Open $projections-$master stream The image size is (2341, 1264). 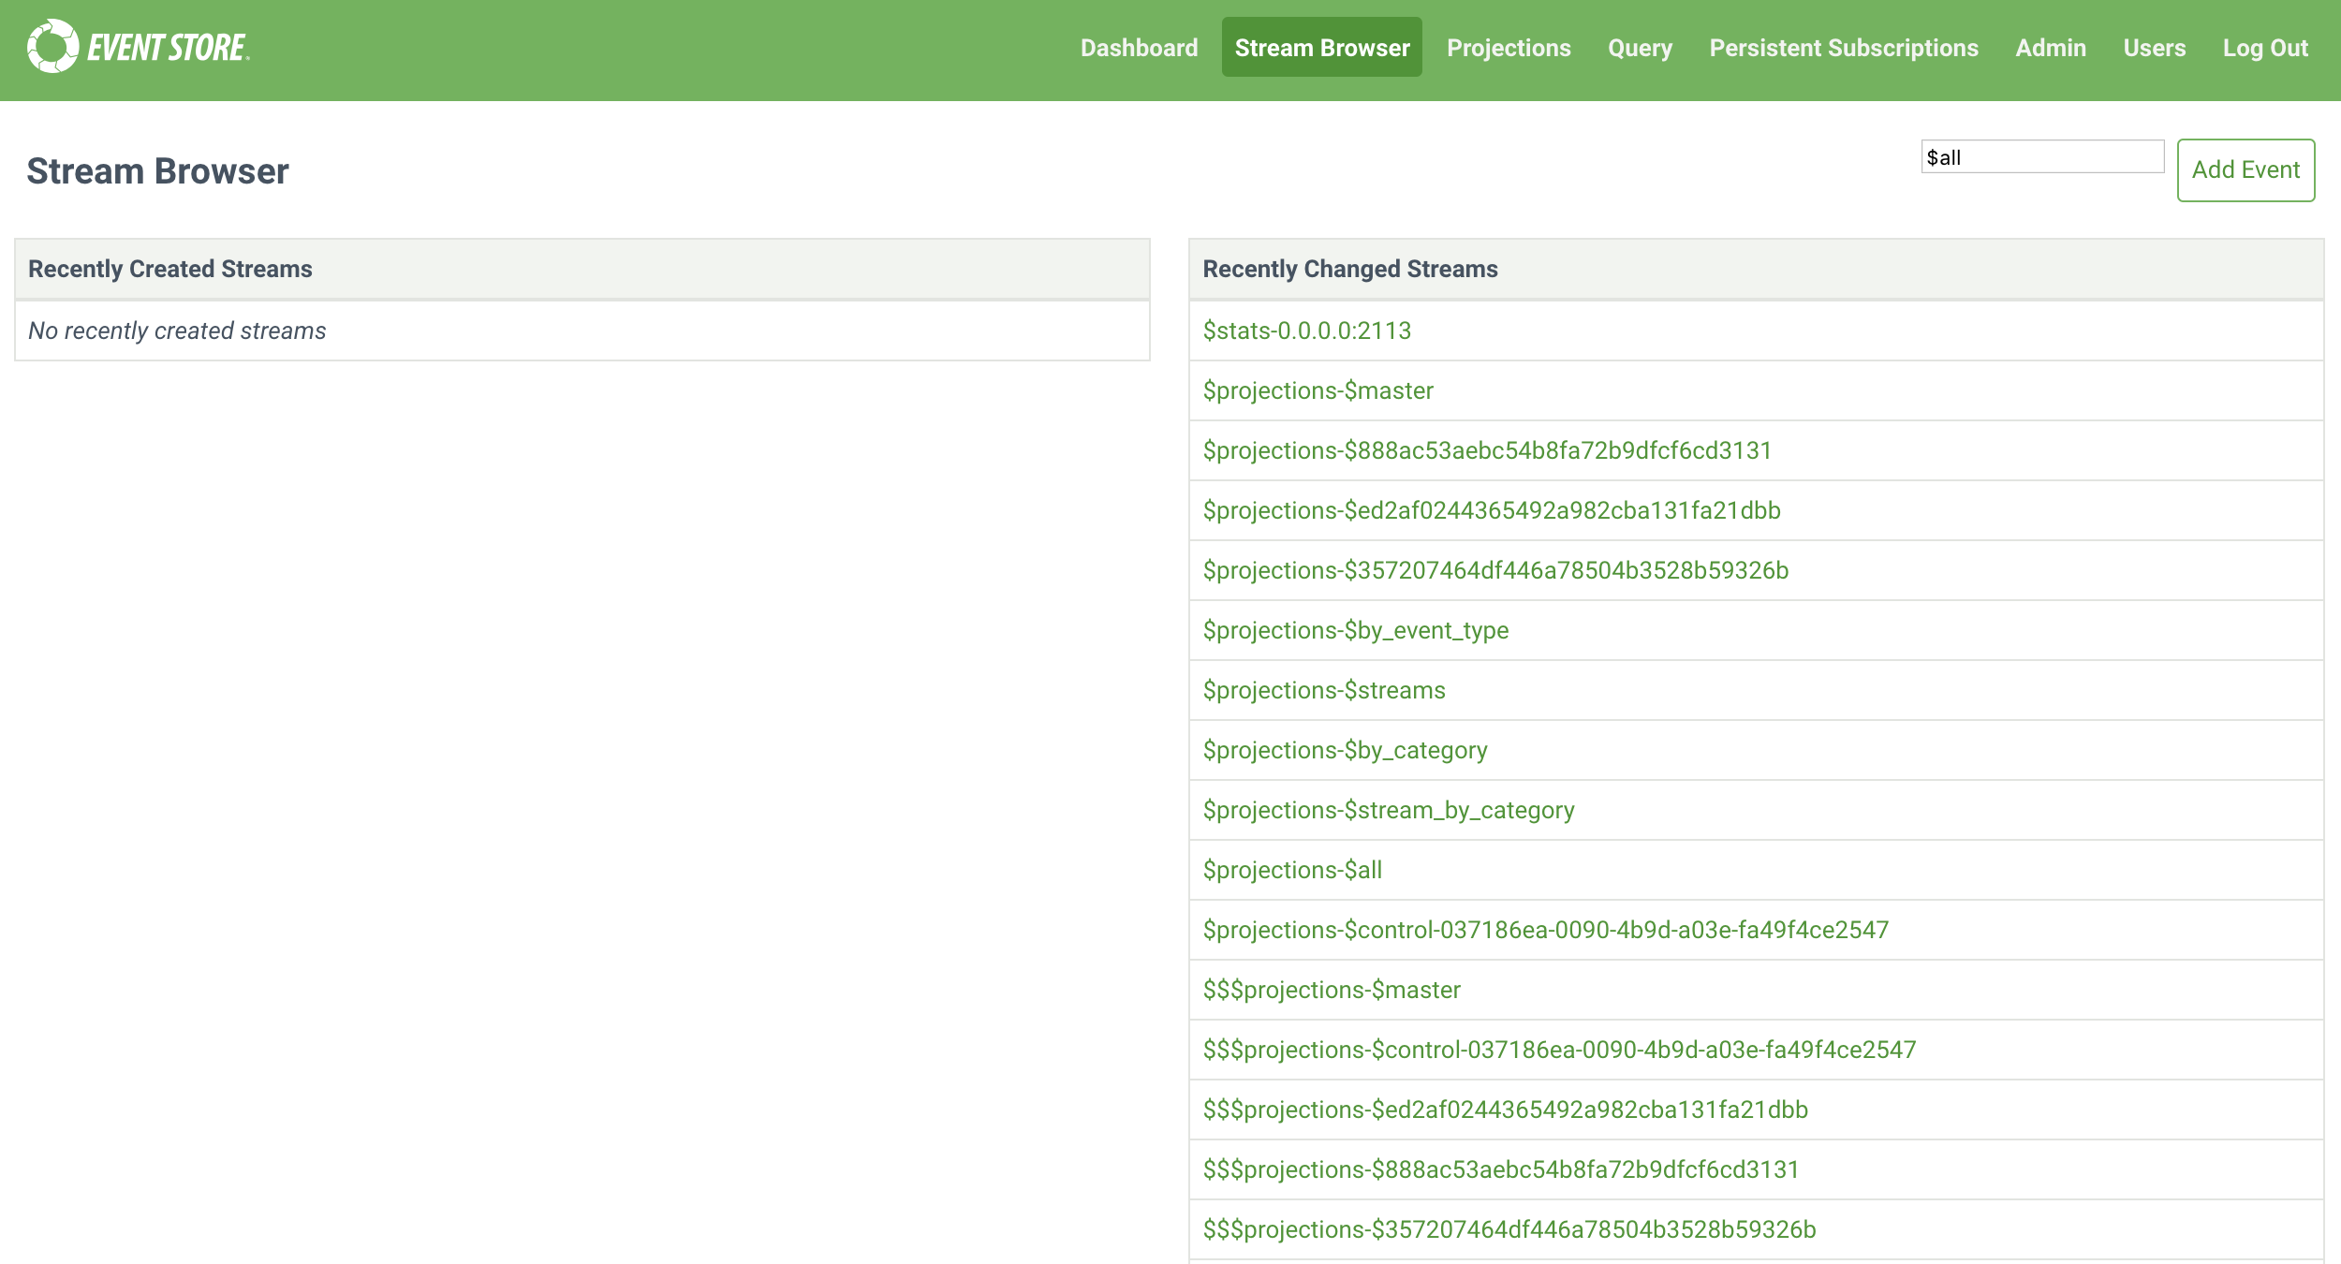click(x=1317, y=389)
